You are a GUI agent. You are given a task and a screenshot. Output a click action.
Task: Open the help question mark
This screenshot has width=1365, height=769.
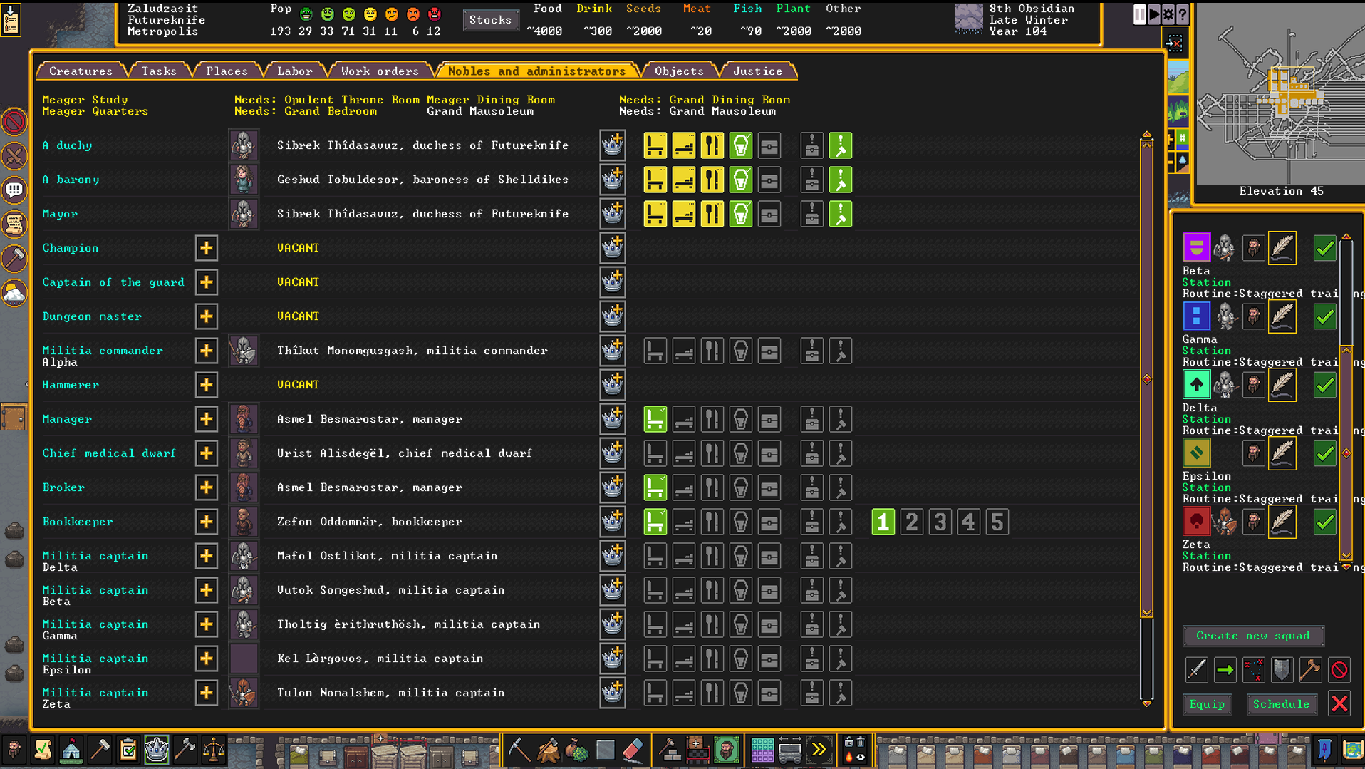tap(1183, 14)
